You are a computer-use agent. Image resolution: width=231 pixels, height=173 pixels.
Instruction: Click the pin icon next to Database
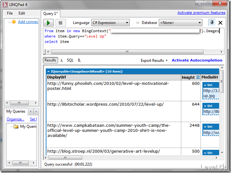(212, 23)
